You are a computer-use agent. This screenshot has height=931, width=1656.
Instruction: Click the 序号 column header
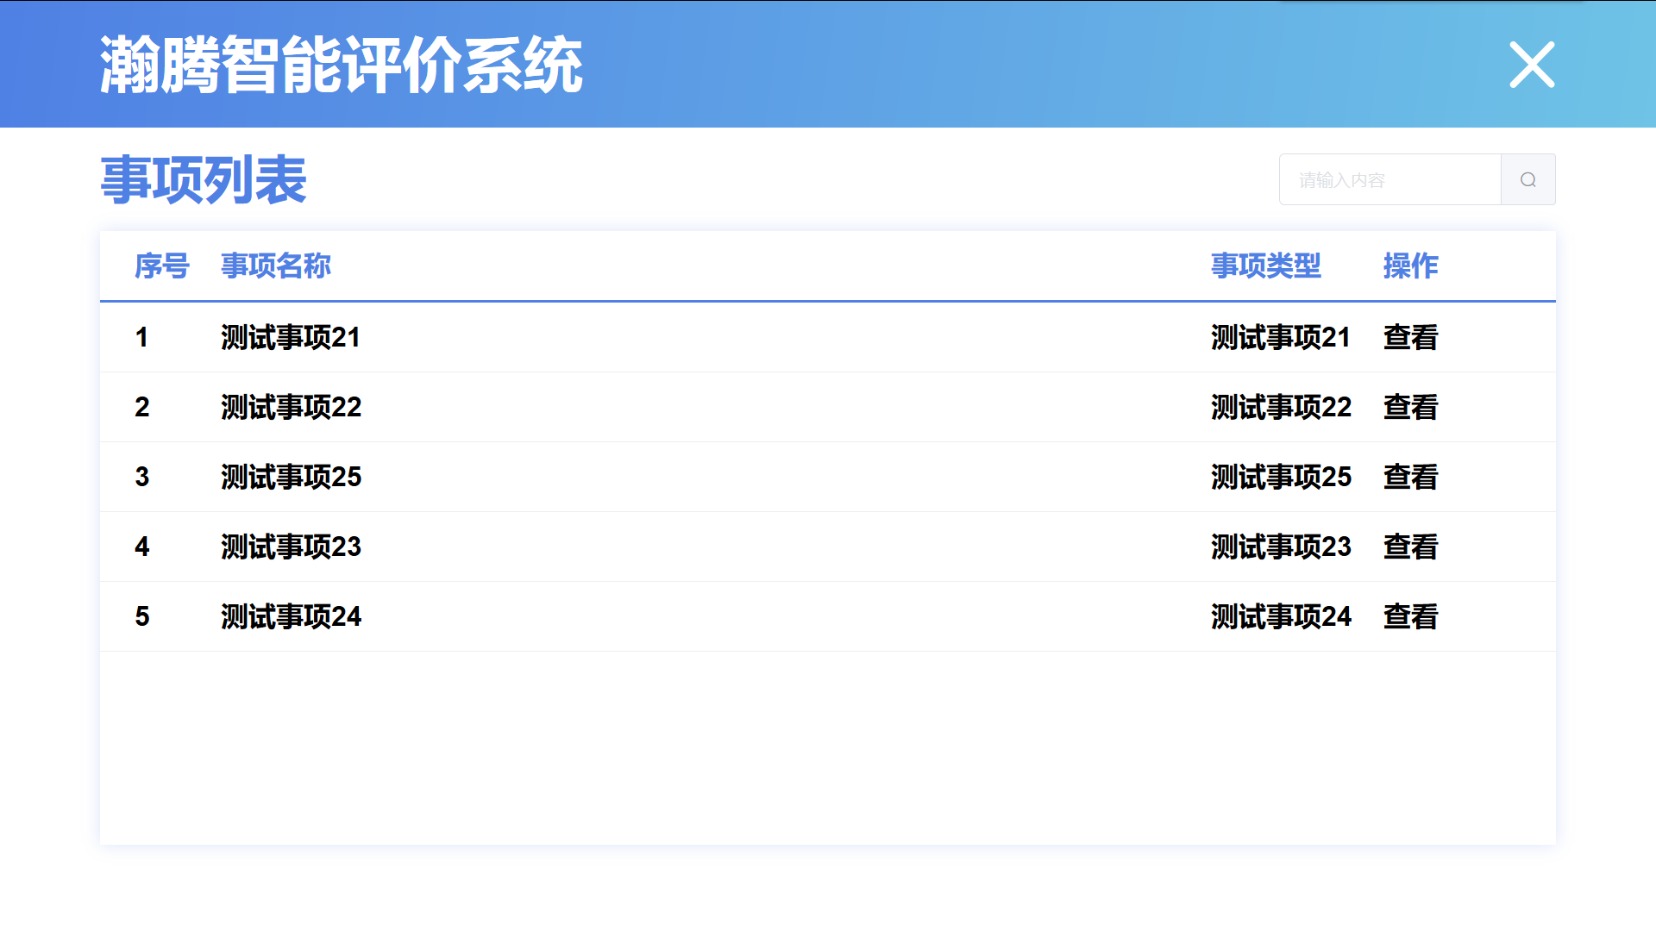(161, 266)
